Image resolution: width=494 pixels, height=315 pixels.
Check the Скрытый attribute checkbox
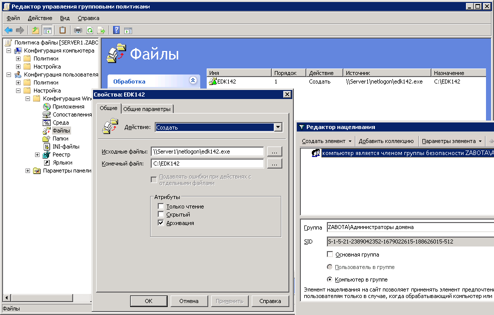(x=161, y=214)
